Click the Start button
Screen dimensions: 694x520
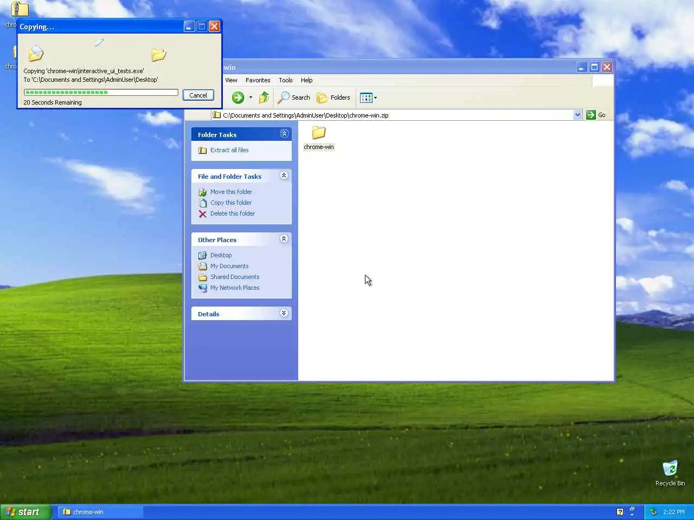point(25,512)
